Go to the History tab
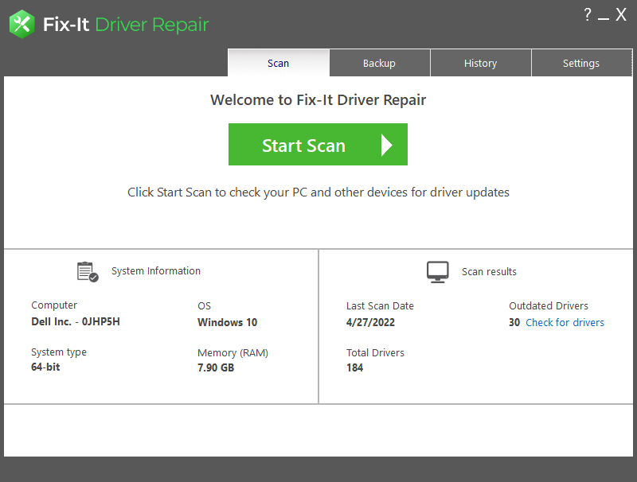 click(x=481, y=63)
